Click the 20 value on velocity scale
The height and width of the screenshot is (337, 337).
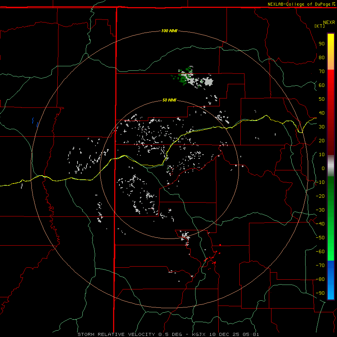click(x=322, y=140)
